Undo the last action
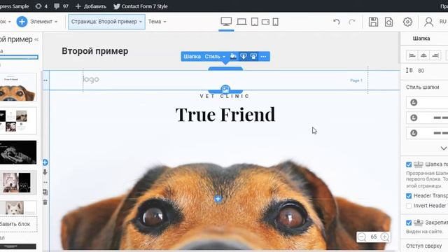 coord(337,22)
